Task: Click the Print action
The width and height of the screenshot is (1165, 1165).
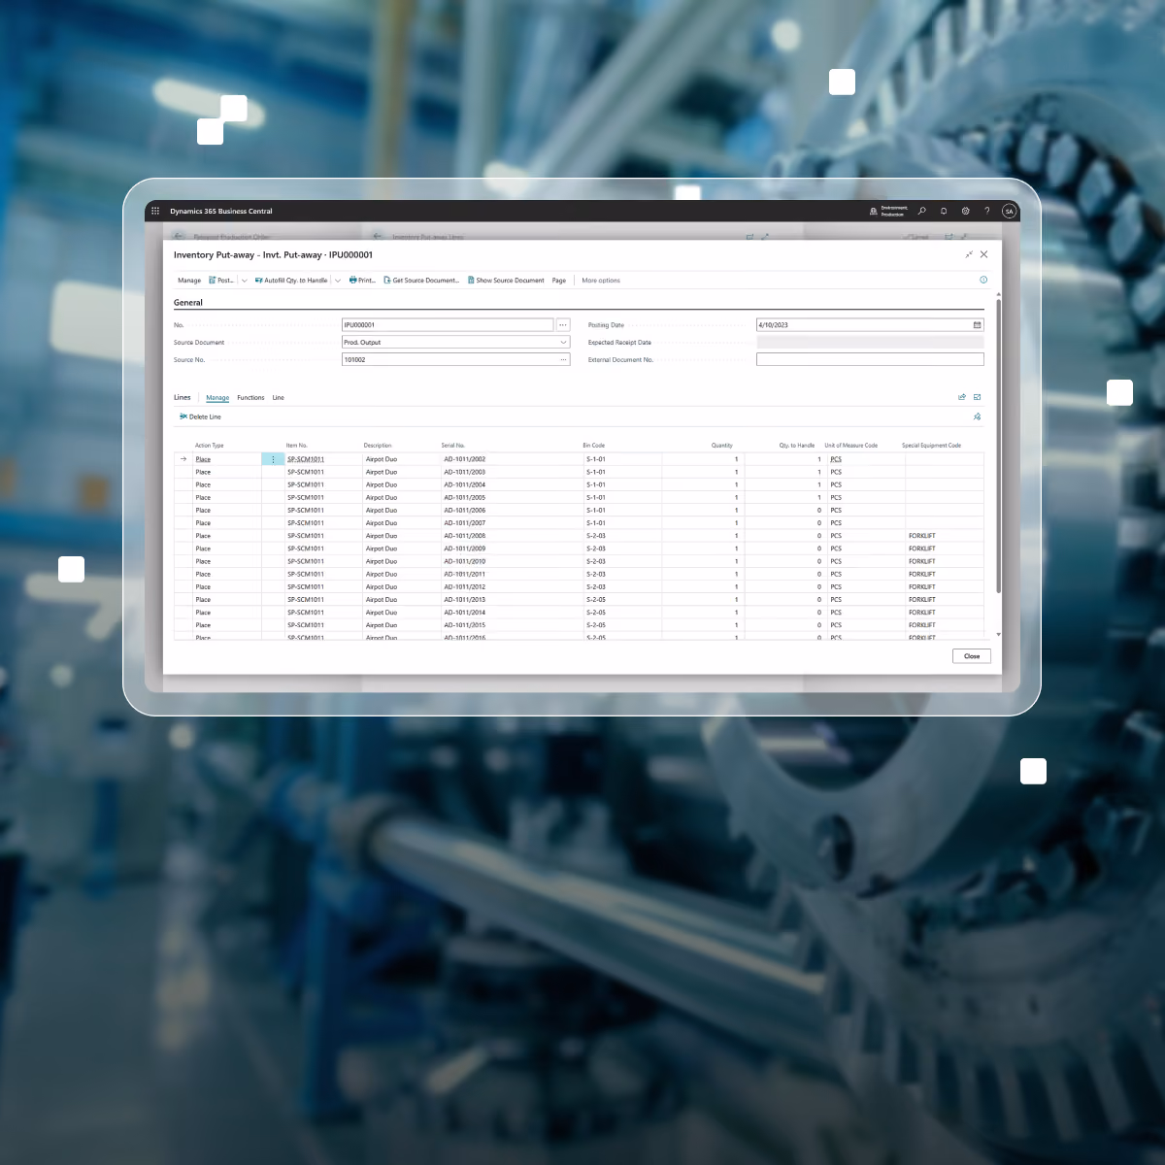Action: (x=362, y=281)
